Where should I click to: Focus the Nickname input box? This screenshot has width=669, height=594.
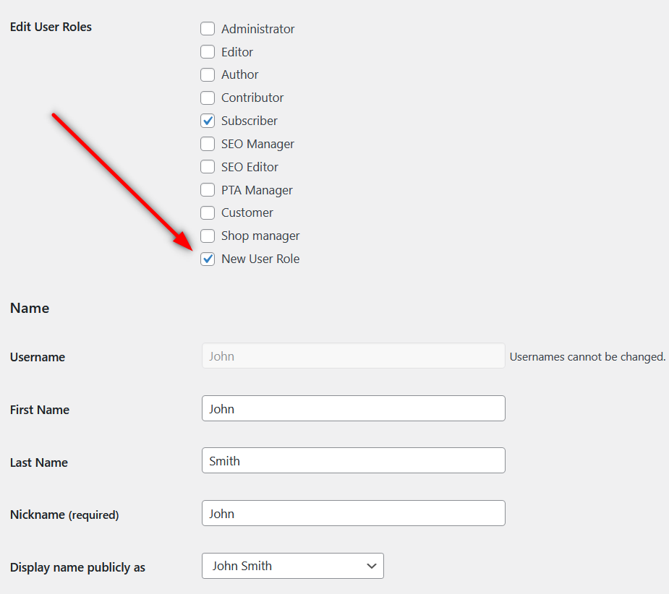point(353,514)
